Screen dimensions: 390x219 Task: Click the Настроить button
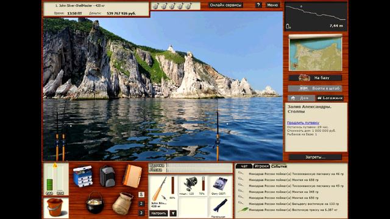coord(158,214)
